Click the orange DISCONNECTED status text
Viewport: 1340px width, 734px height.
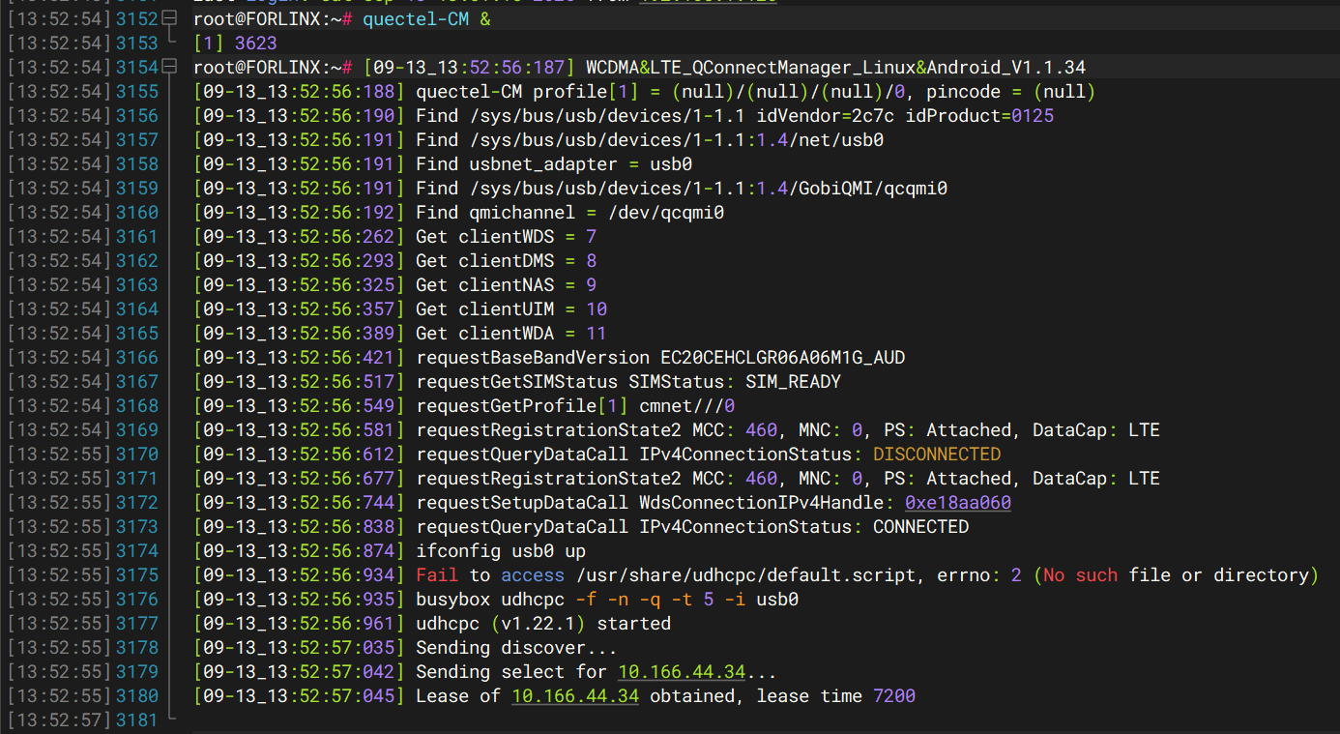937,455
